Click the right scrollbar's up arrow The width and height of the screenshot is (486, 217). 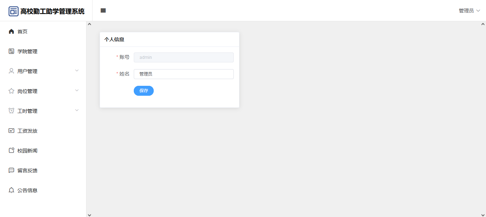coord(483,24)
